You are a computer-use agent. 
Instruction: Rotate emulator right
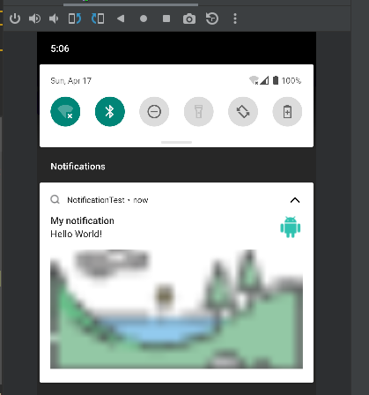[x=98, y=19]
